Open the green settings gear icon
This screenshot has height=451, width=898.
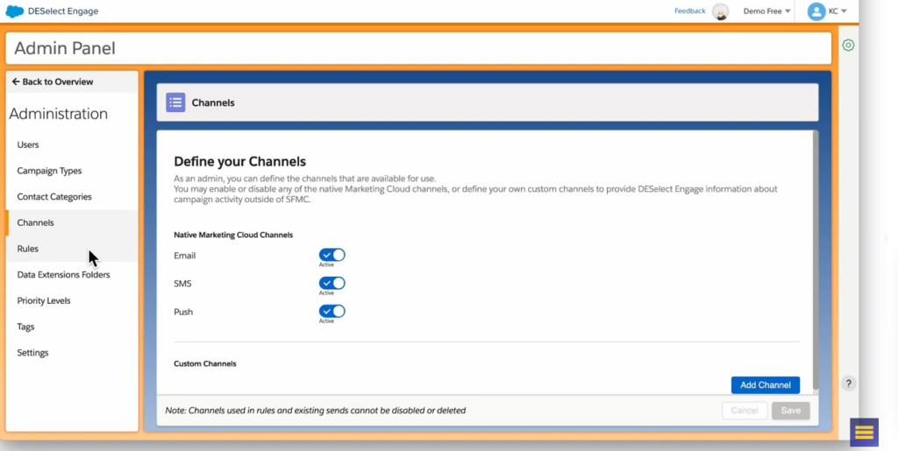[x=848, y=46]
